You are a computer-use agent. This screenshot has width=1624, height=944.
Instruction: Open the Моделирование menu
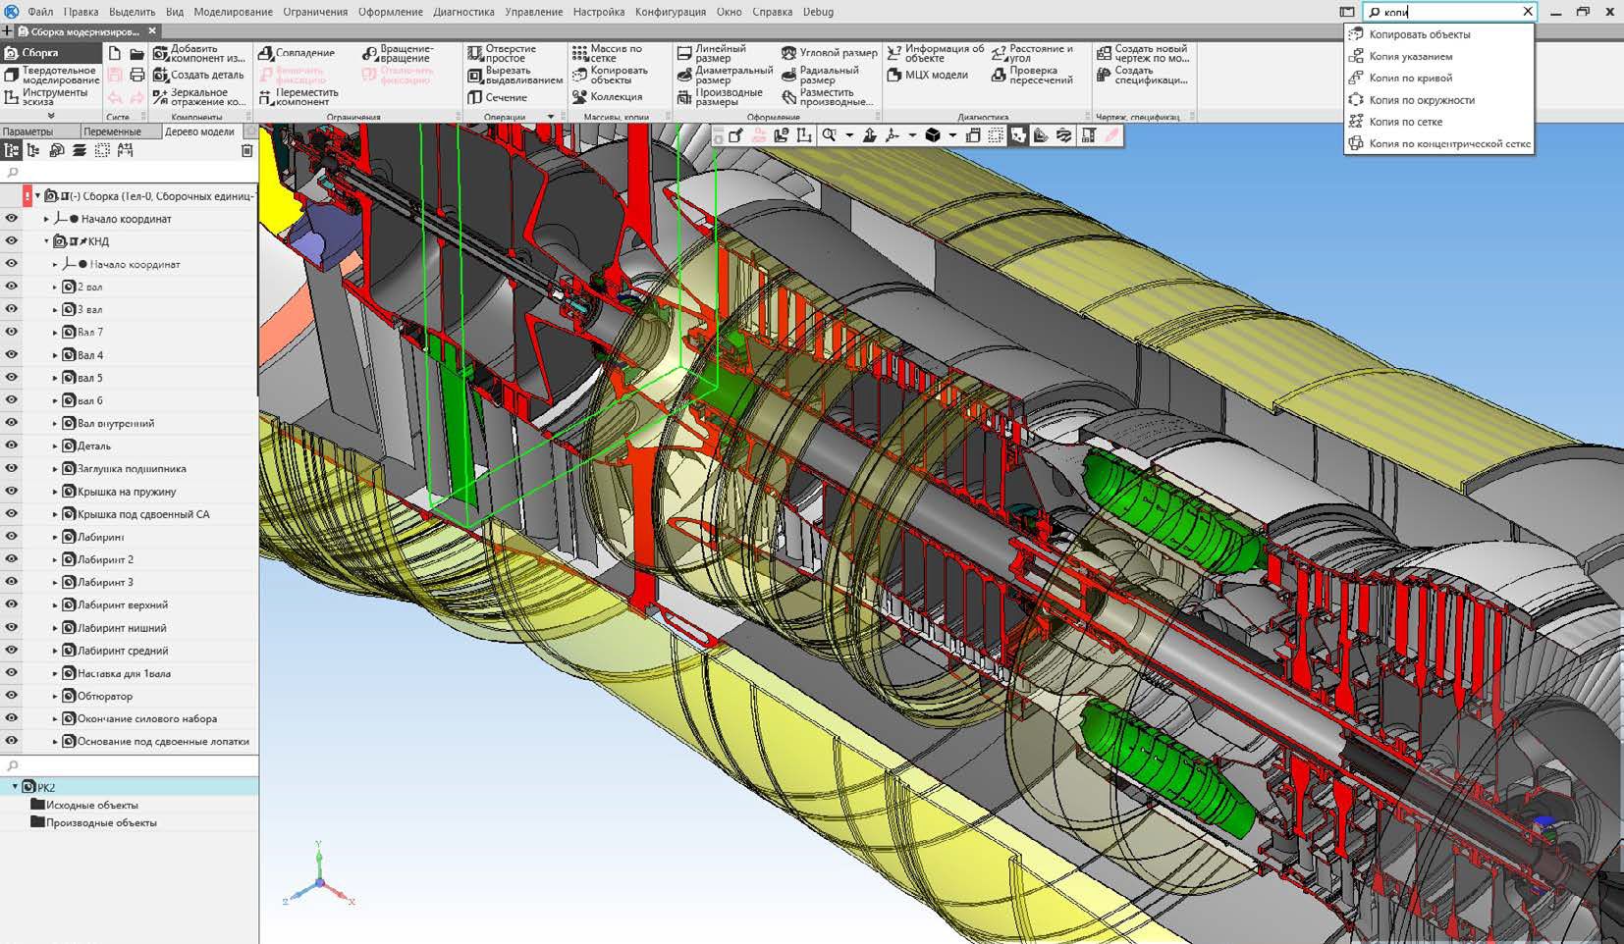233,12
